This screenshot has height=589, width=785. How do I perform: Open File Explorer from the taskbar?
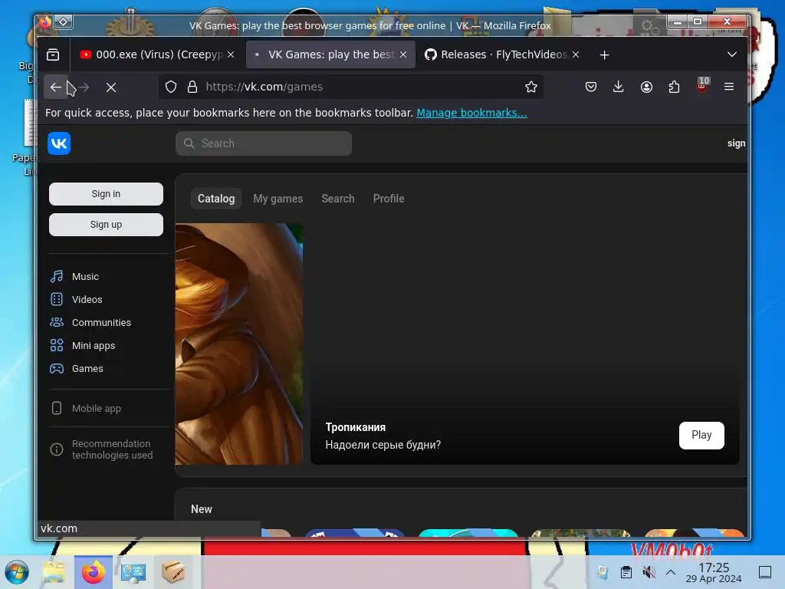click(x=54, y=572)
